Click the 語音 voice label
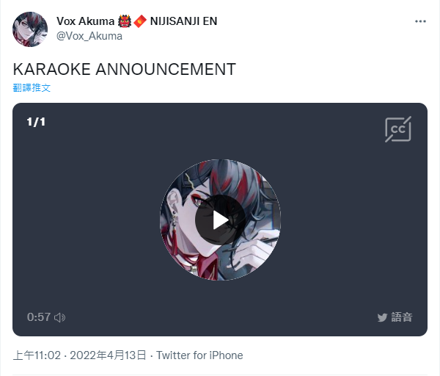The width and height of the screenshot is (440, 376). [x=402, y=317]
